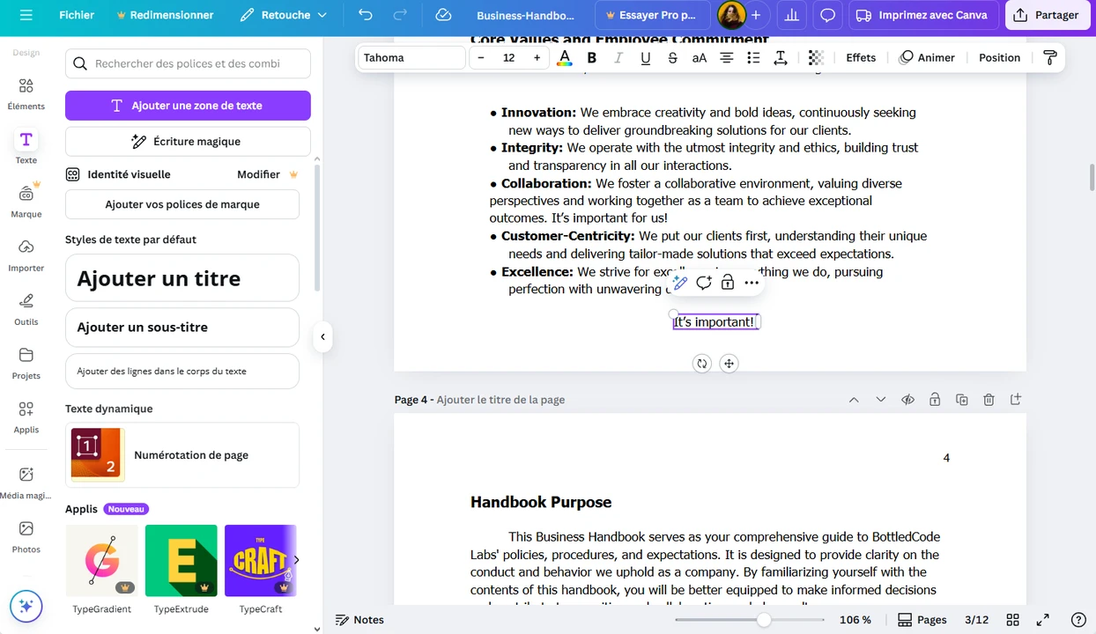Open the line spacing options
The height and width of the screenshot is (634, 1096).
pyautogui.click(x=781, y=58)
